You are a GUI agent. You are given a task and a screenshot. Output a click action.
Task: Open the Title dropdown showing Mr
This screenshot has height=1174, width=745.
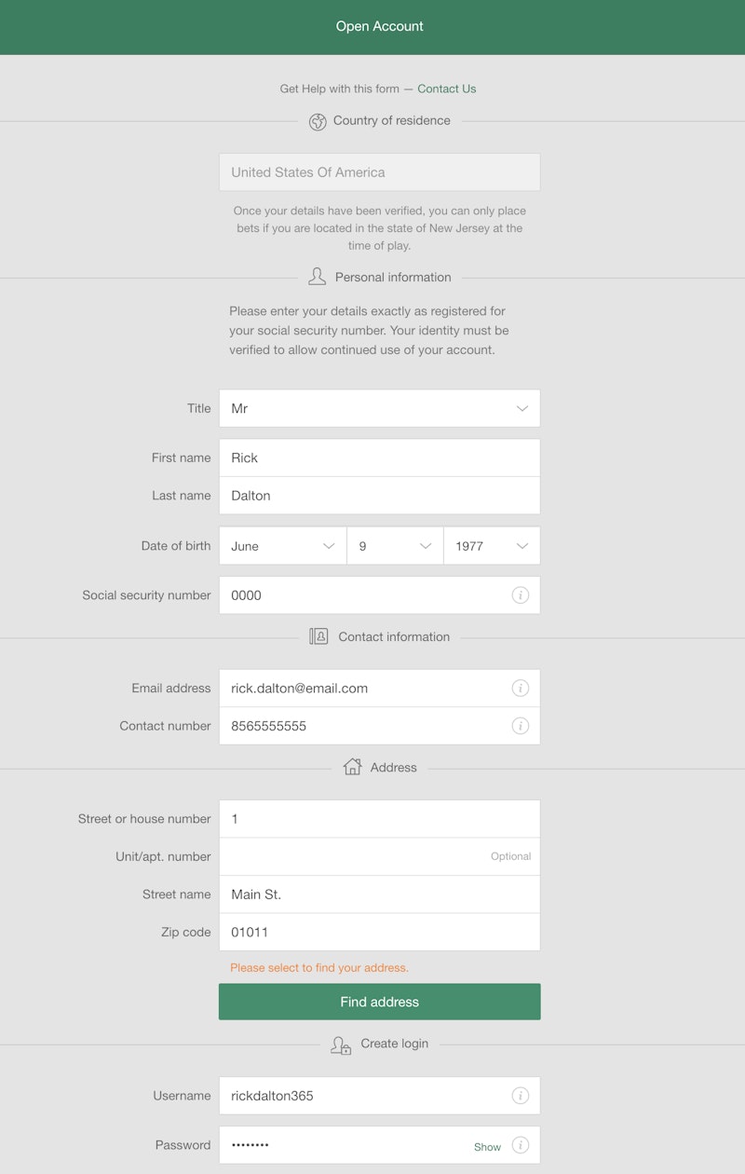(379, 409)
